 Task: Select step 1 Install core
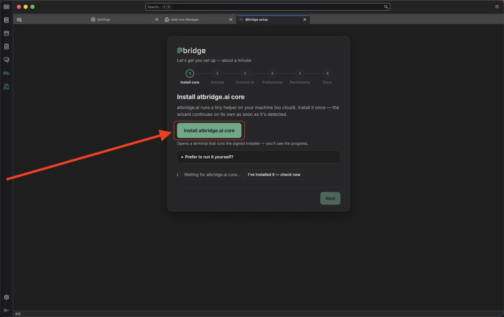[190, 77]
